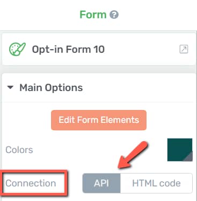
Task: Collapse the Main Options triangle
Action: (10, 87)
